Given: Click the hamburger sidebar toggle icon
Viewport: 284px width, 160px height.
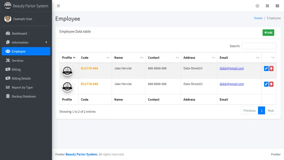Looking at the screenshot, I should [x=58, y=6].
